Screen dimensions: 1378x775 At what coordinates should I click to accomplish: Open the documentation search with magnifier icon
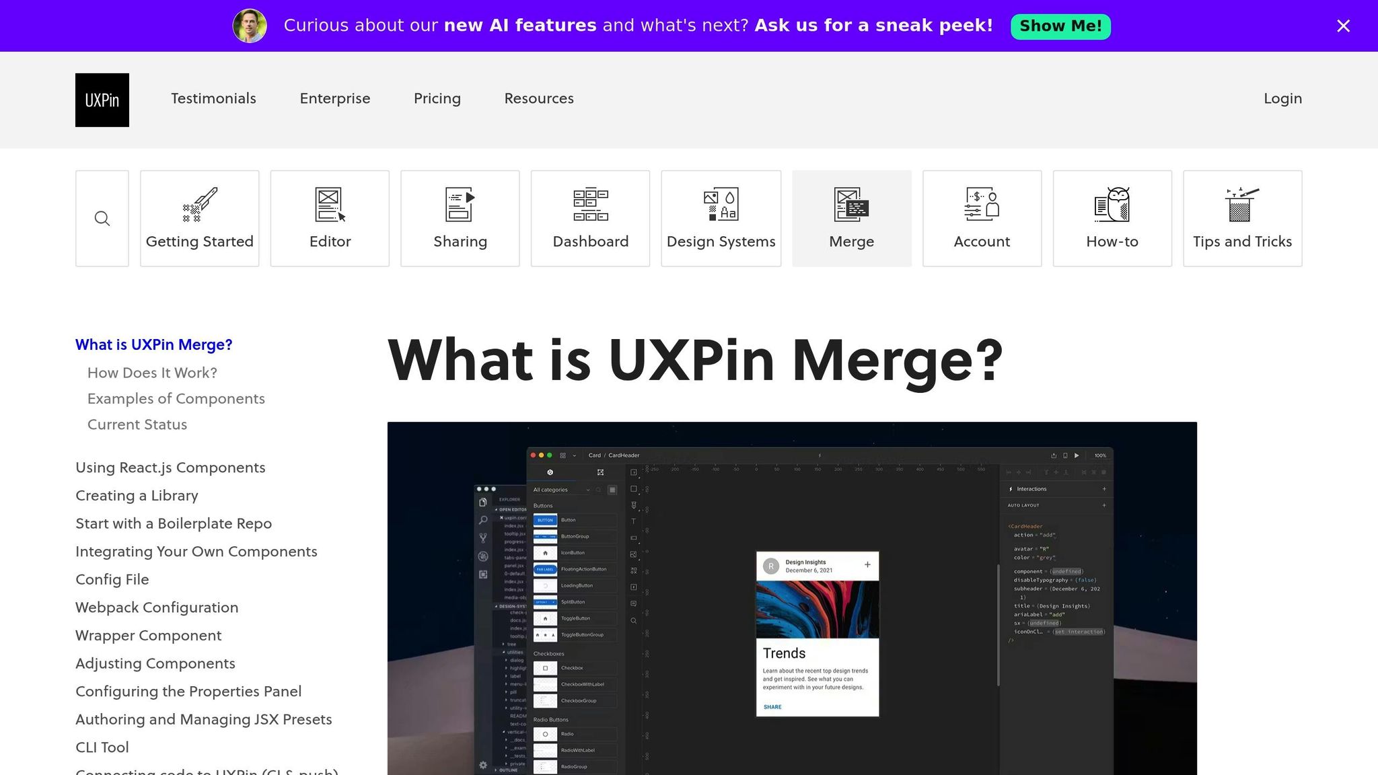[x=102, y=218]
